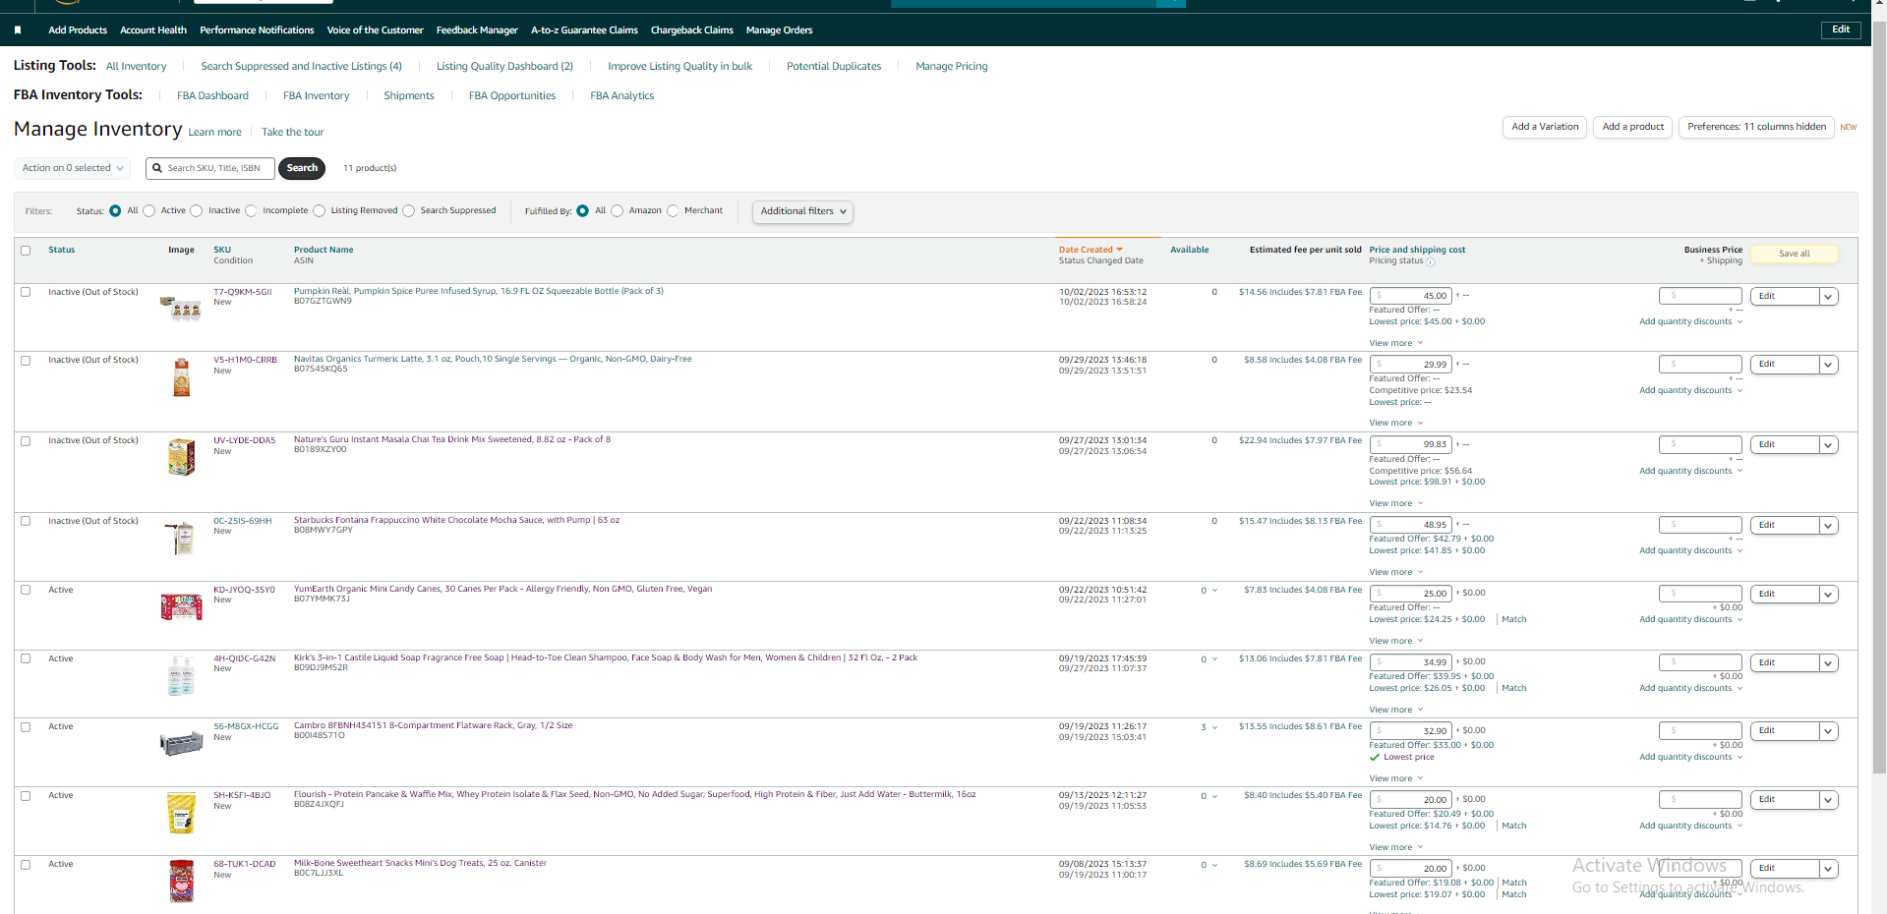Select the checkbox for SKU T7-Q9KM-5GII
Screen dimensions: 1887x914
[x=26, y=292]
